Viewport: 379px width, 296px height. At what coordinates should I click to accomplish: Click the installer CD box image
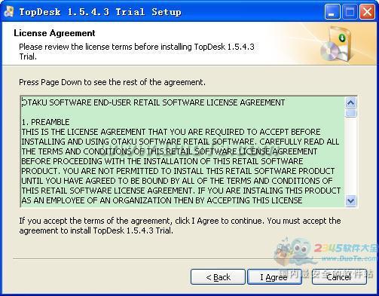pyautogui.click(x=335, y=44)
